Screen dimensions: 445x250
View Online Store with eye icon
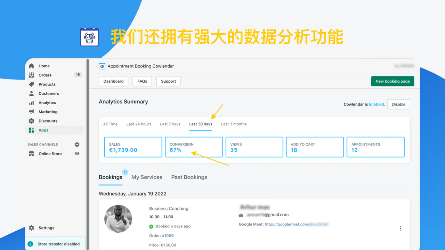(x=77, y=153)
